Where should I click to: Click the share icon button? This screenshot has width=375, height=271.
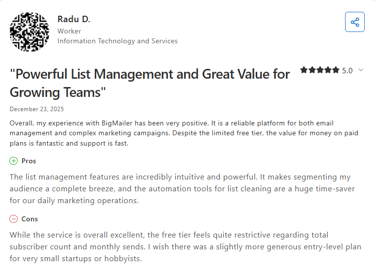click(354, 22)
